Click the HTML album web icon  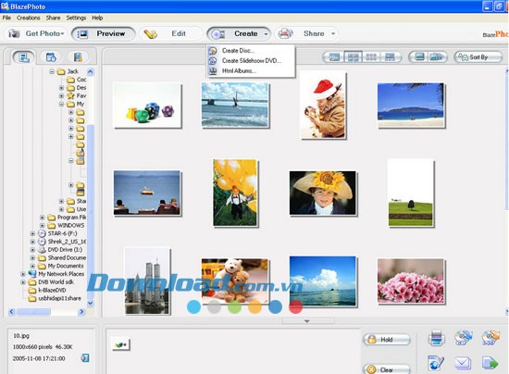point(436,363)
